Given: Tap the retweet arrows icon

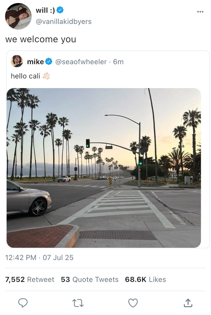Looking at the screenshot, I should [78, 303].
